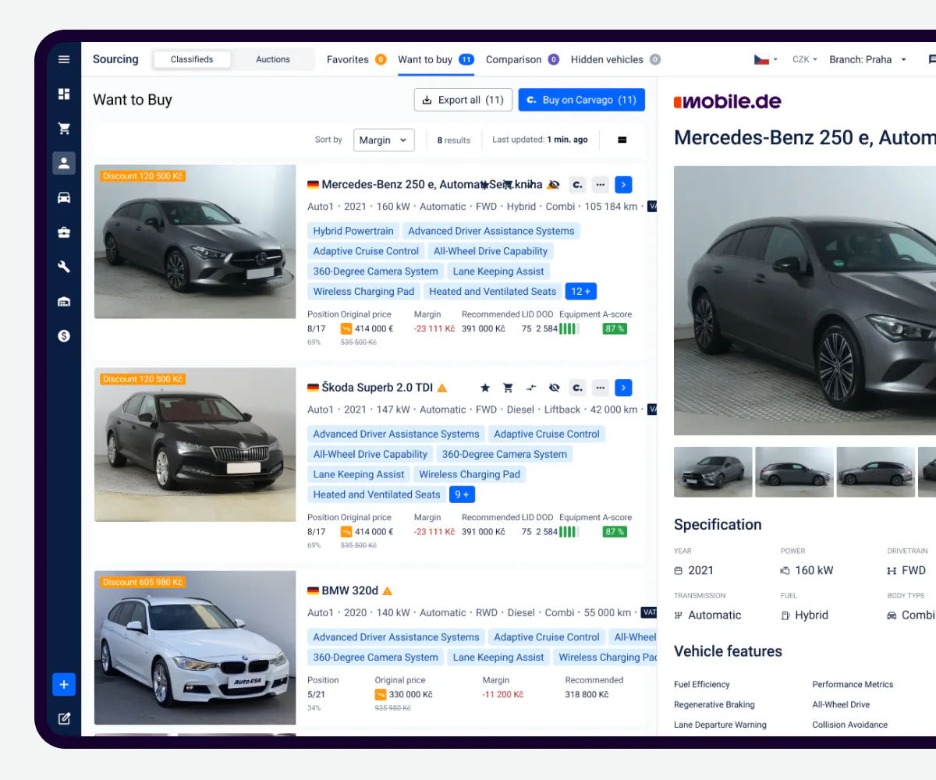The height and width of the screenshot is (780, 936).
Task: Click the warning triangle next to BMW 320d
Action: pyautogui.click(x=388, y=591)
